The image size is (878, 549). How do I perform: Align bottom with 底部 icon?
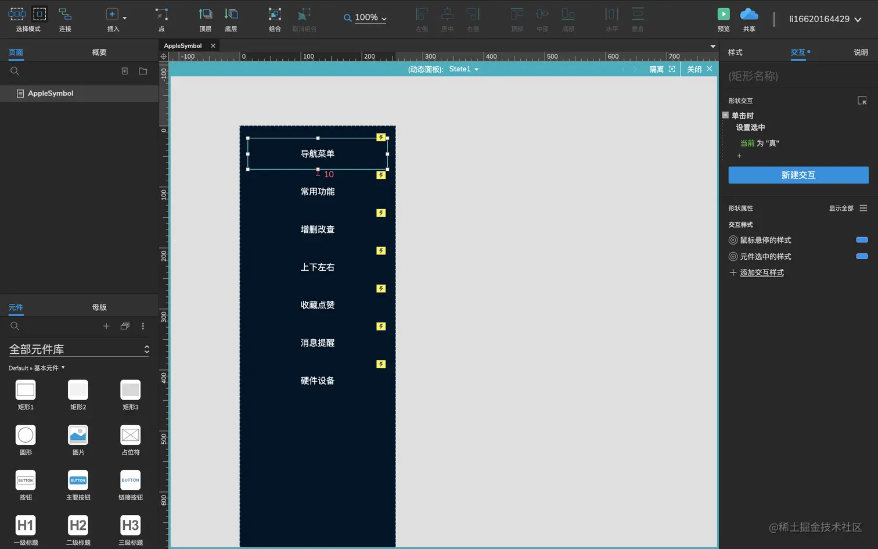(x=568, y=14)
